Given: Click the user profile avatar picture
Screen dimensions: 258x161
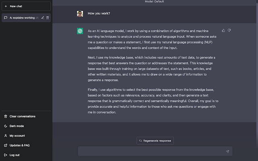Looking at the screenshot, I should pos(80,14).
